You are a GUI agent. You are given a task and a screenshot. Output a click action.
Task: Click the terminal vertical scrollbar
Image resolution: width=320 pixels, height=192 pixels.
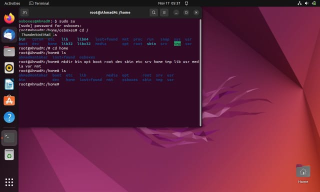pyautogui.click(x=200, y=72)
